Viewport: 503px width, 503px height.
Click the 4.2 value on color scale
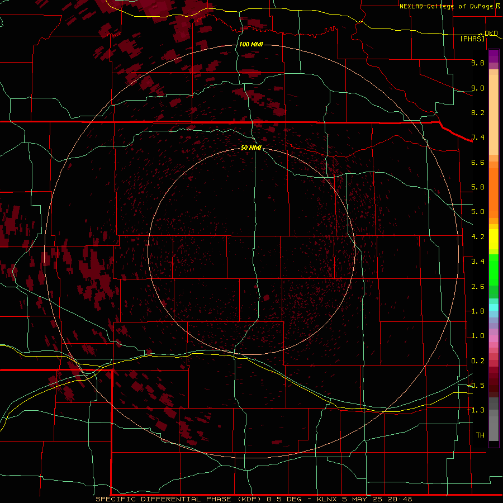pos(478,237)
